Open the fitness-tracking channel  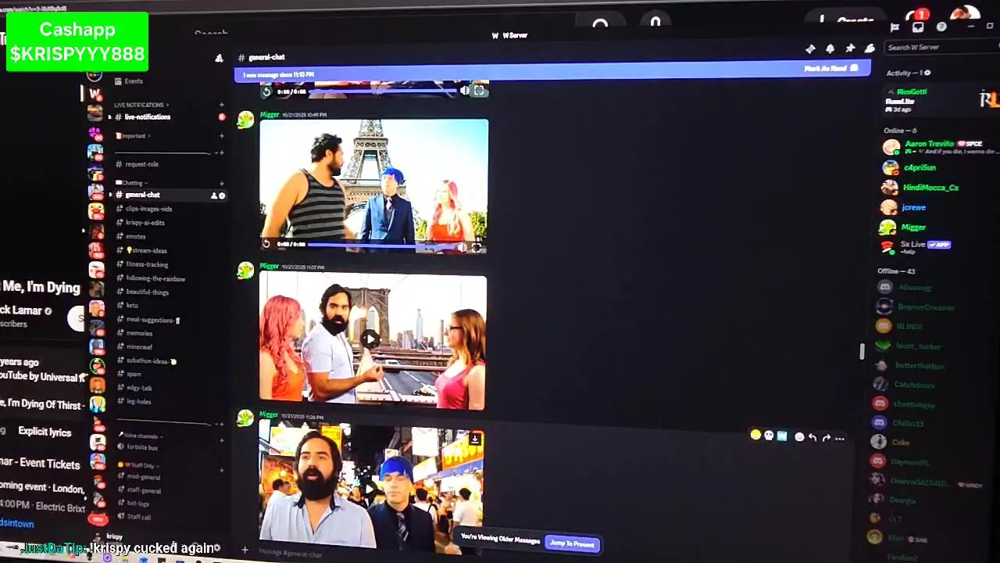click(147, 264)
